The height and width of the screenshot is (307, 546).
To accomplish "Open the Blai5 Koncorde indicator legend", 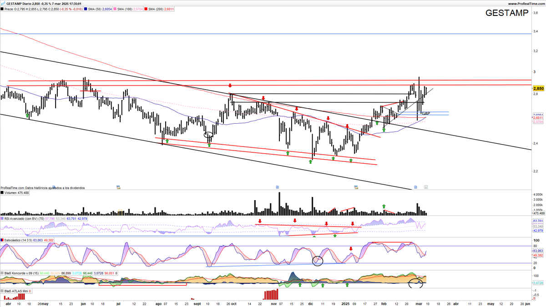I will (x=59, y=273).
